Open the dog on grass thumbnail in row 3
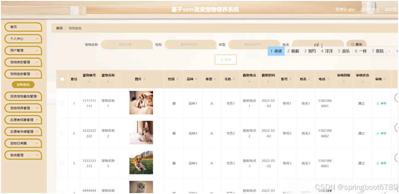The image size is (399, 194). 141,162
